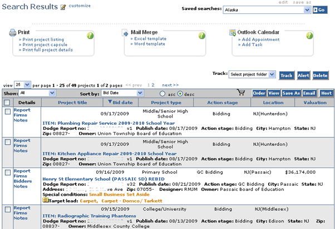Open the view per page dropdown
Image resolution: width=335 pixels, height=229 pixels.
[x=22, y=85]
